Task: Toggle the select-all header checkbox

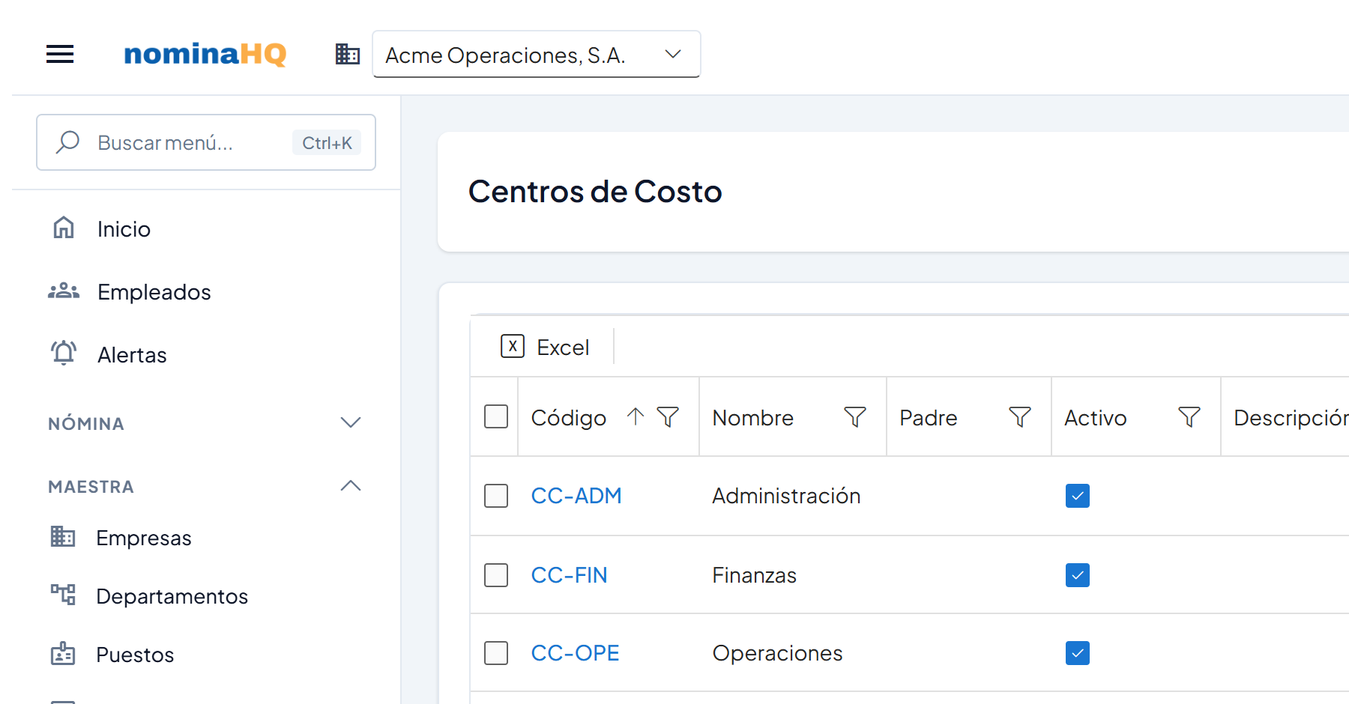Action: pos(496,416)
